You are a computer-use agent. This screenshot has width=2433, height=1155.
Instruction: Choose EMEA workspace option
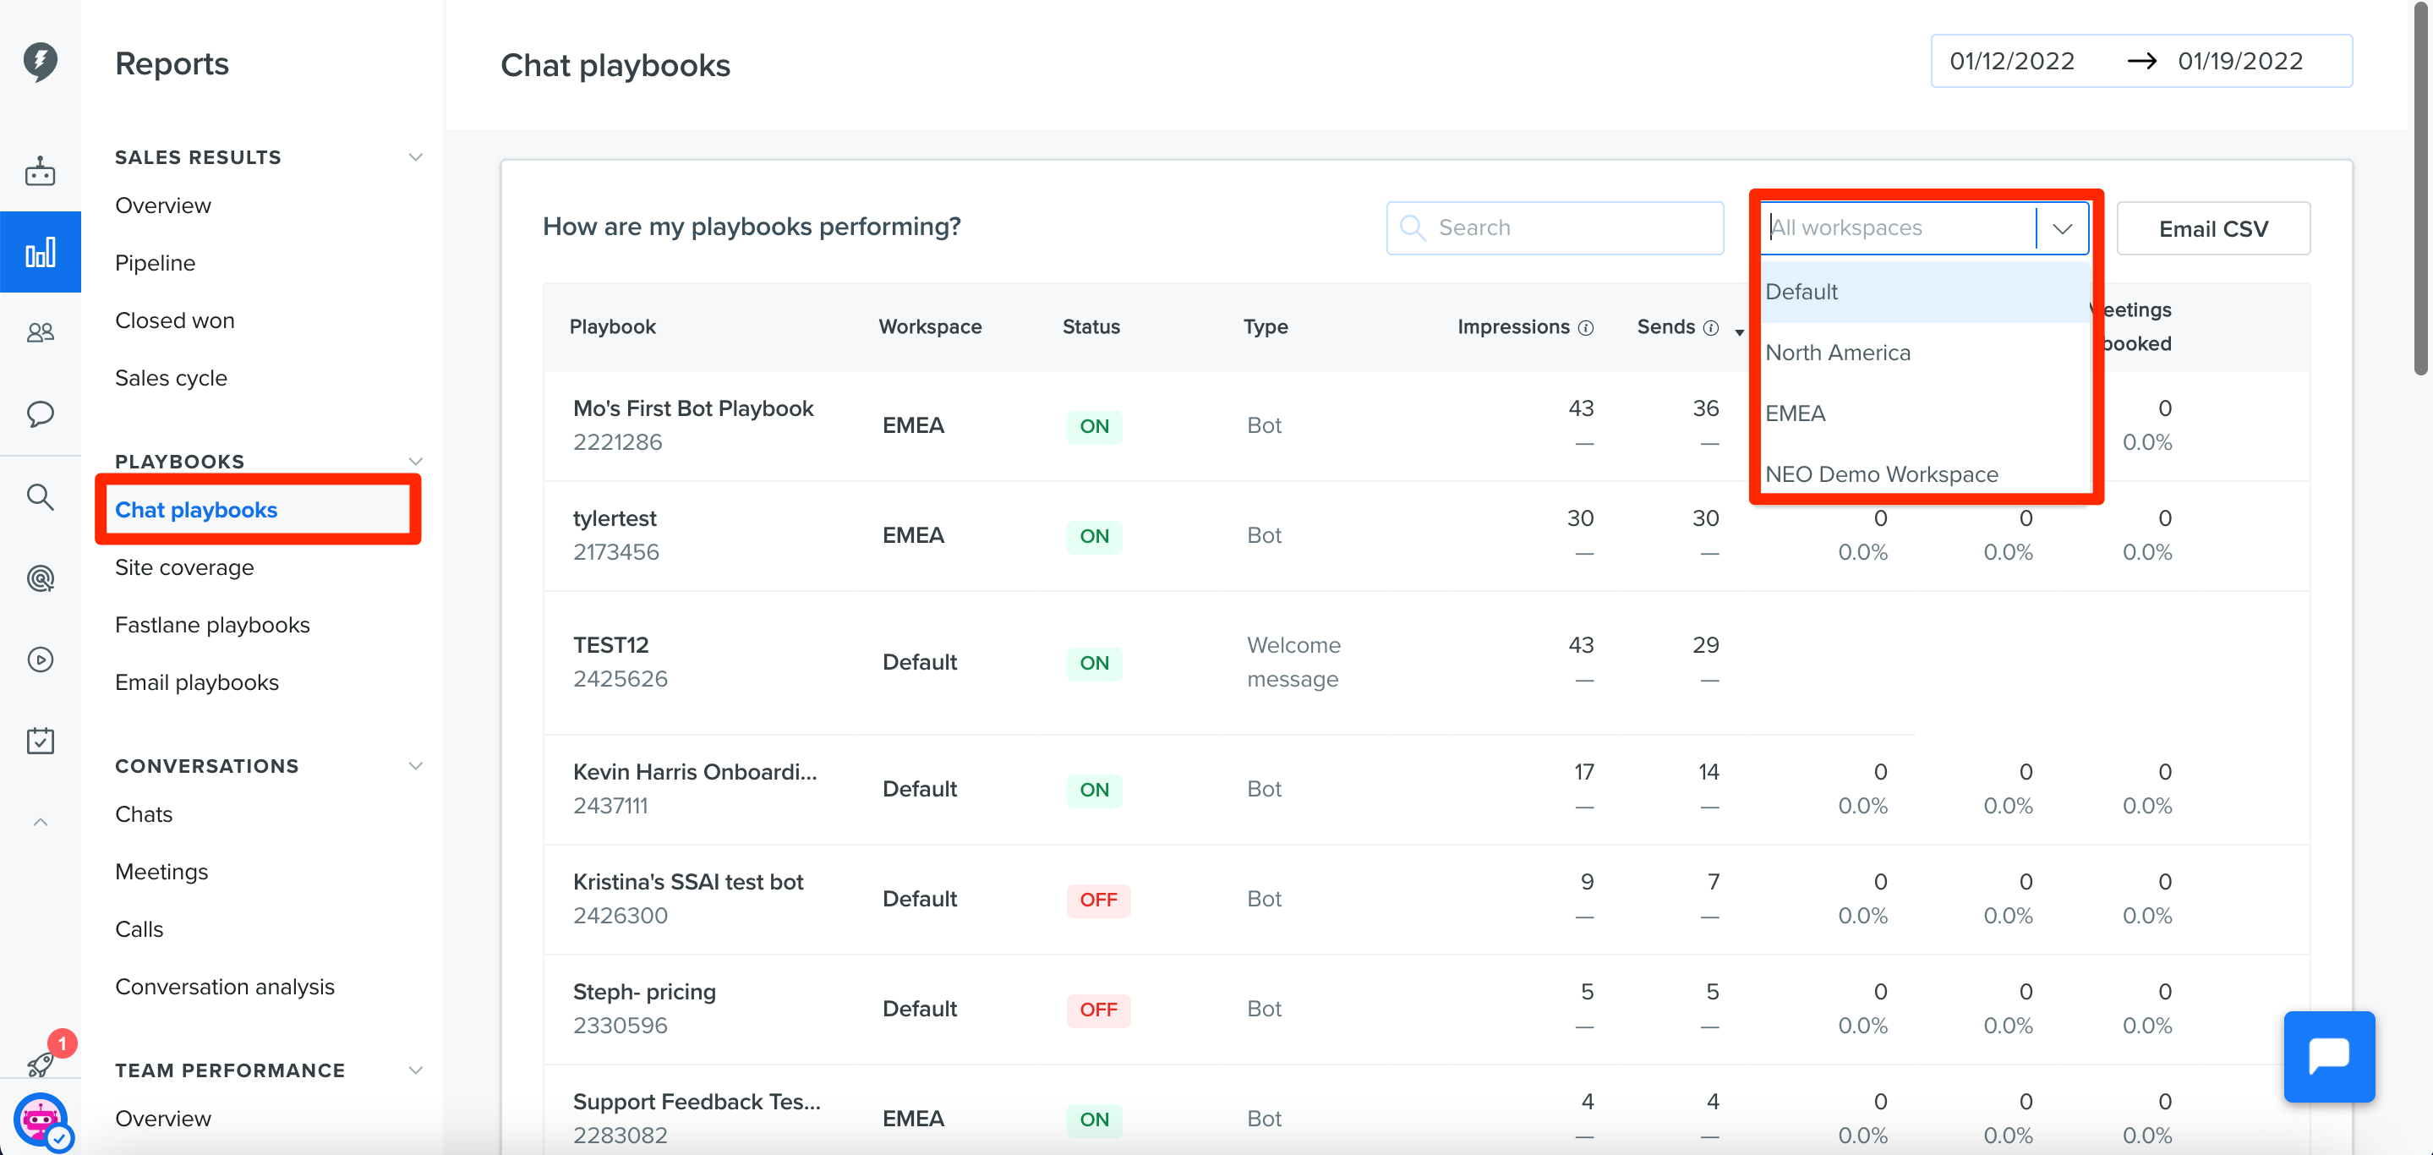click(x=1925, y=413)
